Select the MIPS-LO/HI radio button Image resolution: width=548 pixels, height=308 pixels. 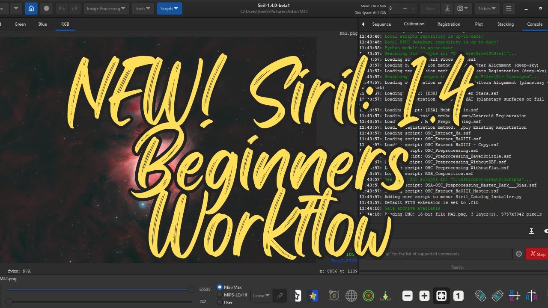[220, 295]
